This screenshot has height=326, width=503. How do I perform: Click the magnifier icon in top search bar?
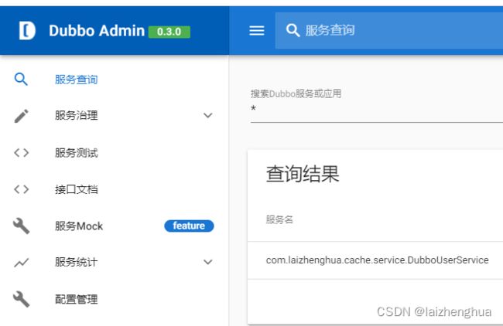pyautogui.click(x=293, y=30)
